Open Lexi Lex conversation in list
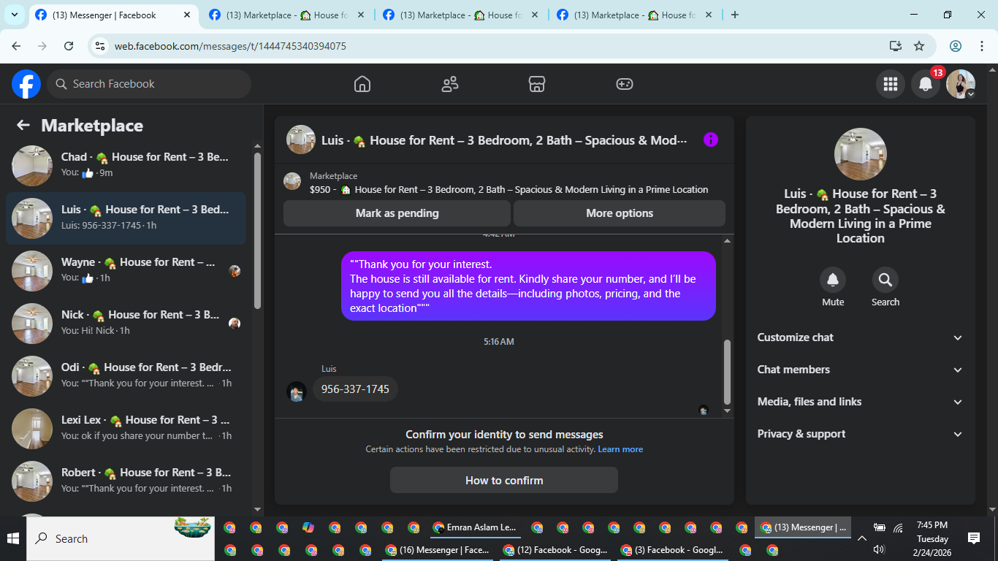 (126, 428)
